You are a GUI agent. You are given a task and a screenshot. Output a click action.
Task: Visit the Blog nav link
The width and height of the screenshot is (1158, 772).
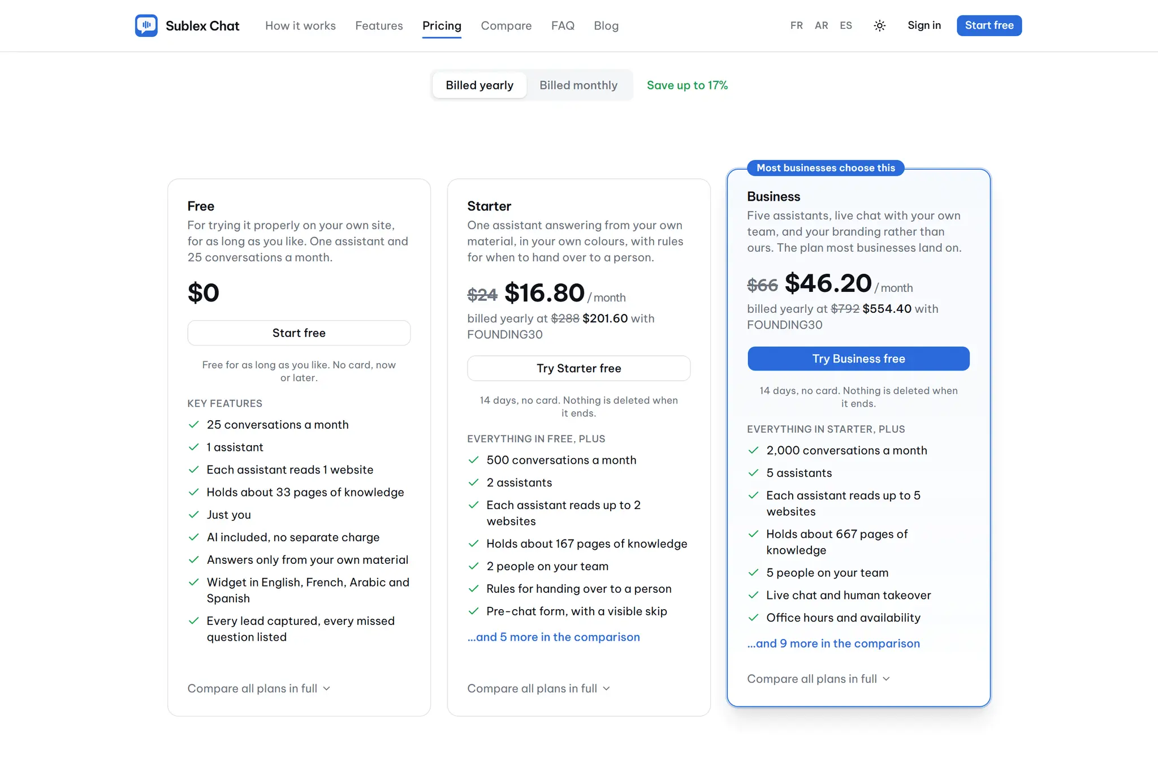tap(606, 25)
